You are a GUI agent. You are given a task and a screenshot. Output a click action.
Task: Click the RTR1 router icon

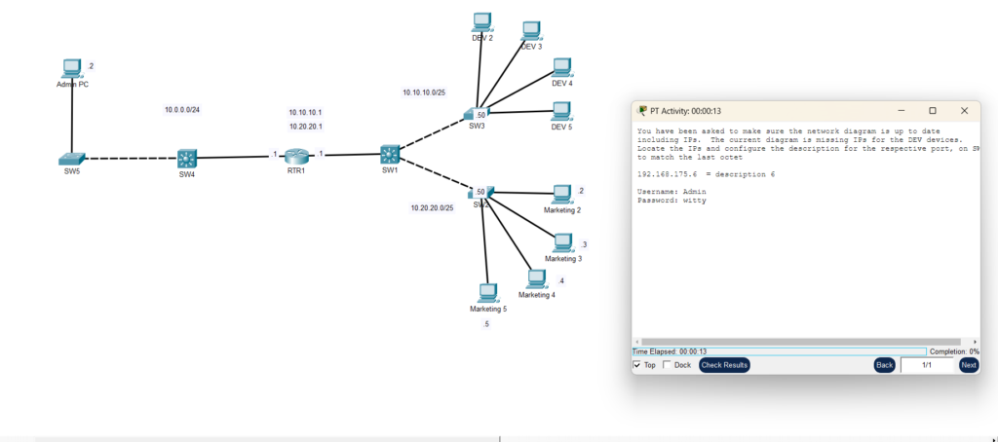(296, 157)
